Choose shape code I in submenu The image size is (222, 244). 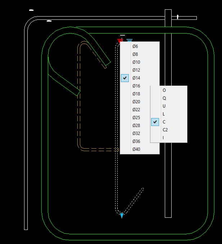(x=169, y=138)
